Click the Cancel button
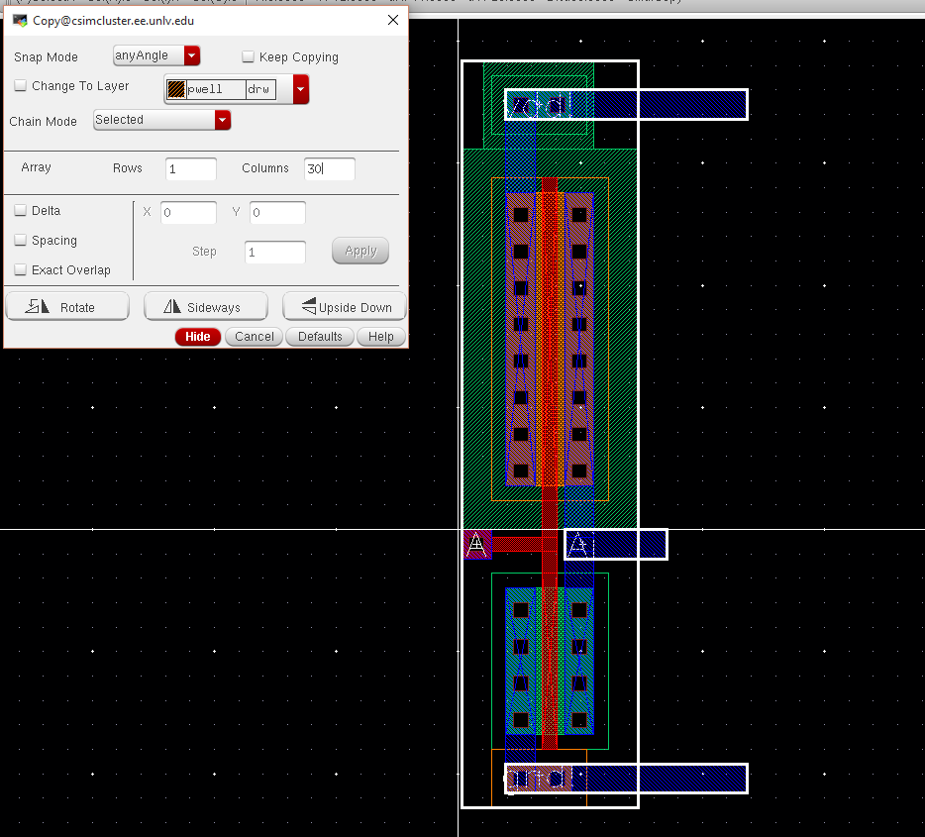The image size is (925, 837). click(255, 337)
